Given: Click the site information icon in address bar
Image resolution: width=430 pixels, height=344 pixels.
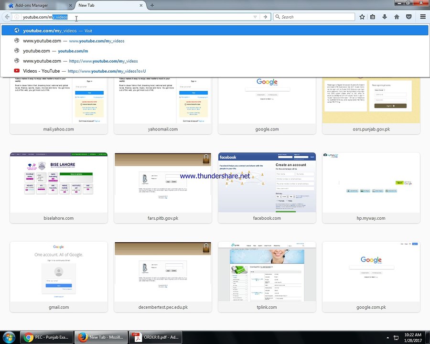Looking at the screenshot, I should click(17, 17).
